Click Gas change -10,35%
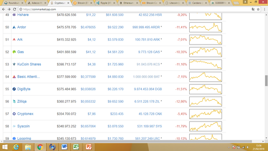This screenshot has width=268, height=151. pyautogui.click(x=181, y=52)
